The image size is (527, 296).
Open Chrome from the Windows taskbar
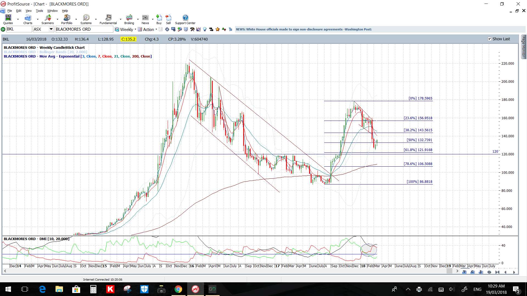(178, 289)
